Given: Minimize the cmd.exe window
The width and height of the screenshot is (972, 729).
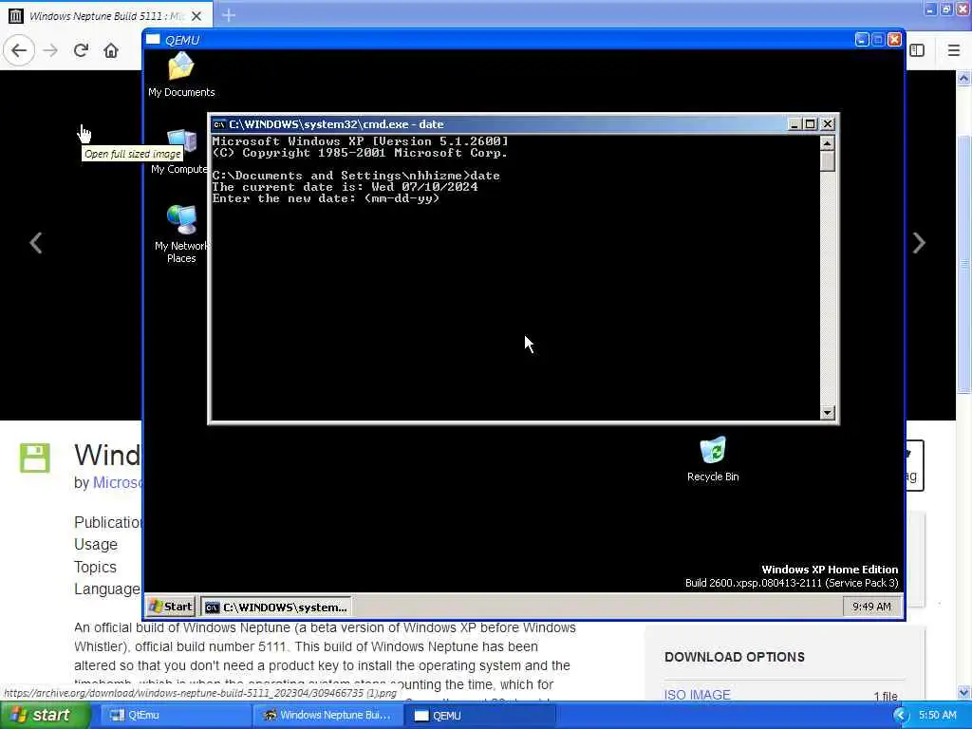Looking at the screenshot, I should click(x=794, y=124).
